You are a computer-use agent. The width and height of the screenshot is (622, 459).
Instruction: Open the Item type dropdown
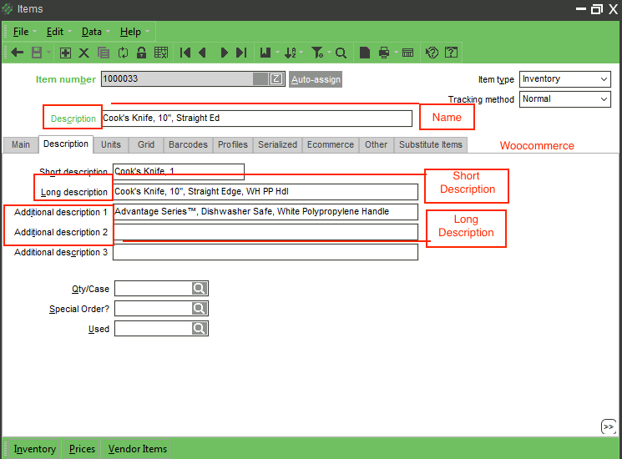[x=565, y=79]
